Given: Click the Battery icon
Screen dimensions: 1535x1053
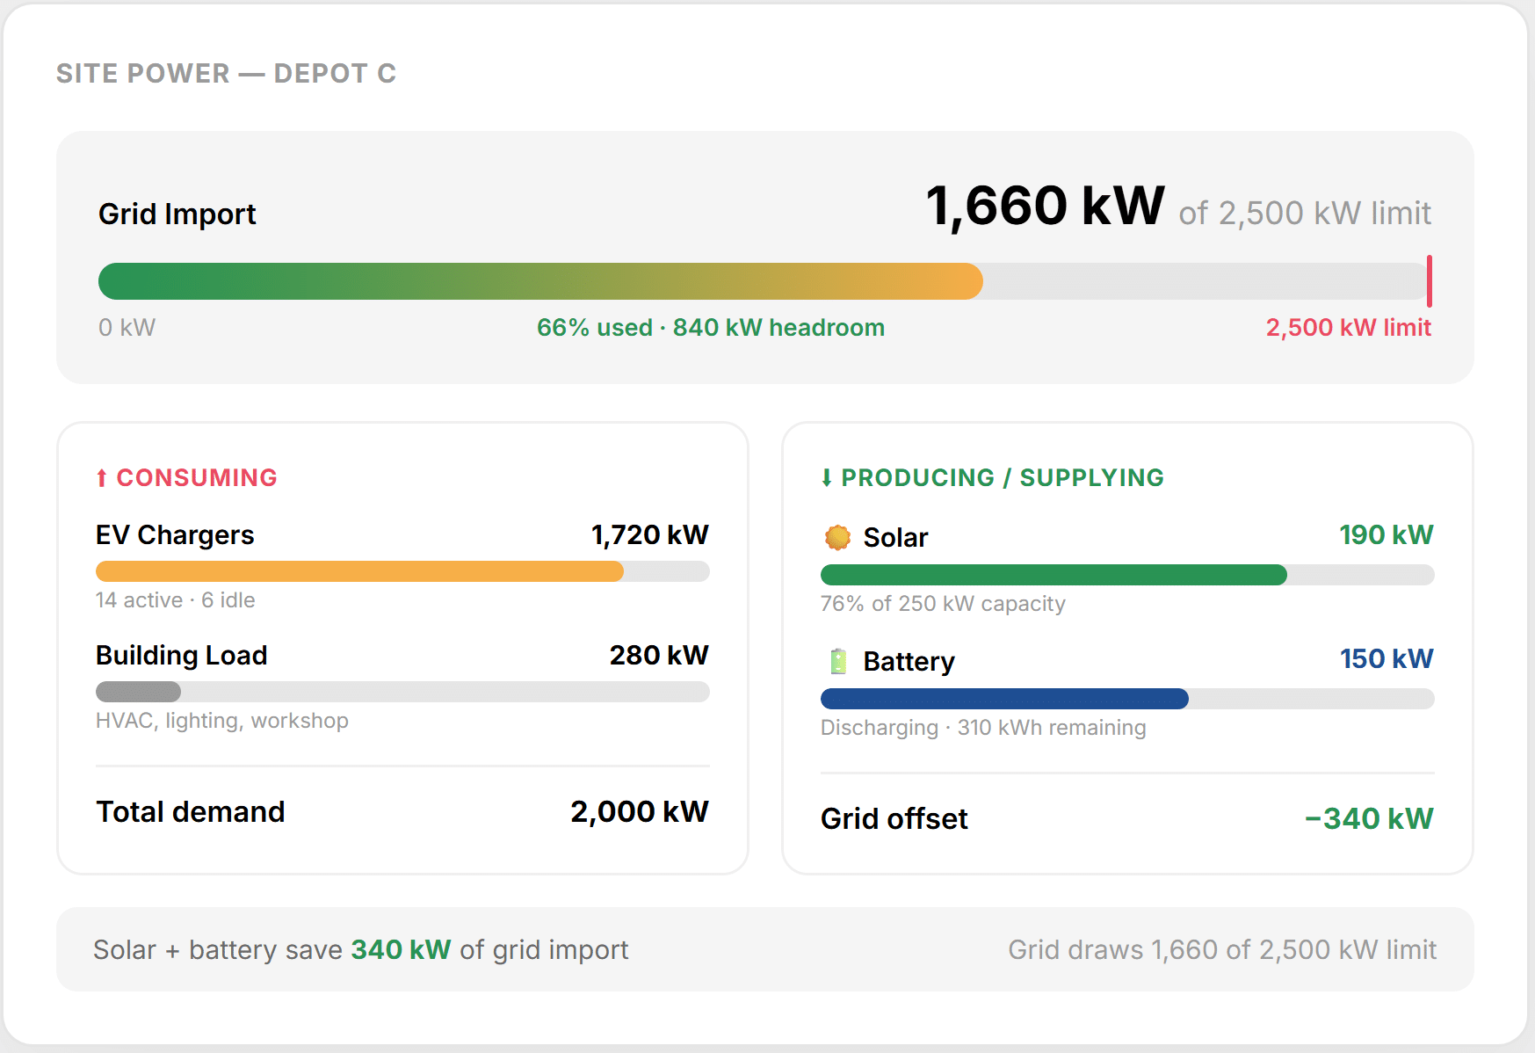Looking at the screenshot, I should (838, 661).
